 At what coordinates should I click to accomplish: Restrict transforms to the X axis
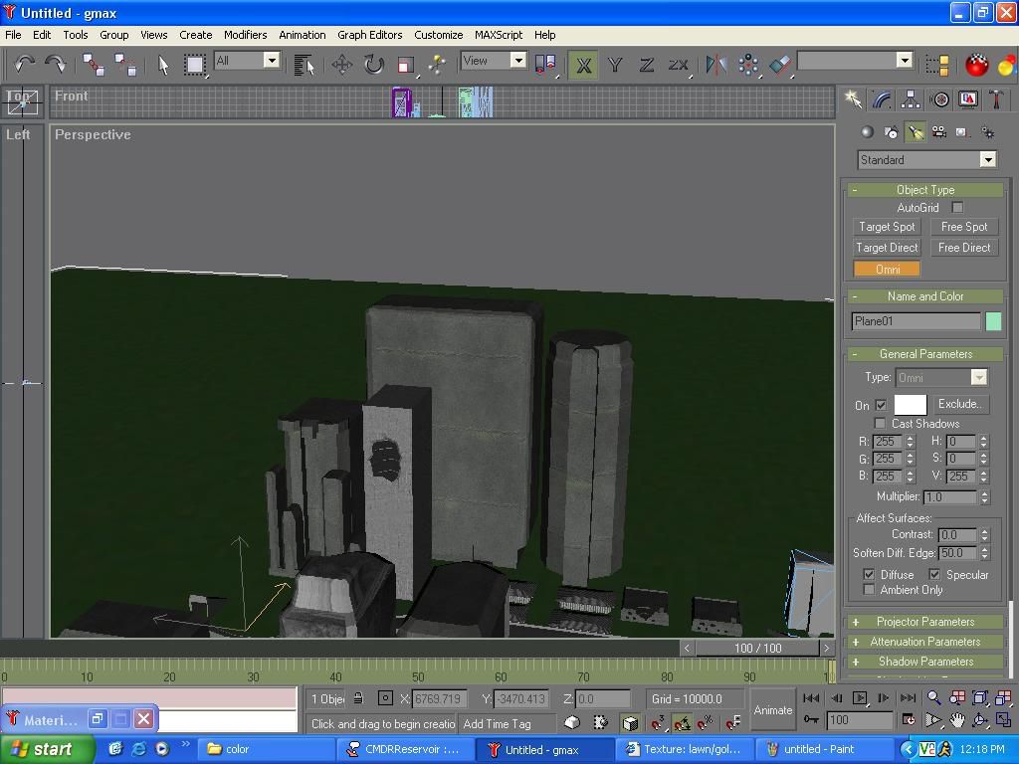[583, 65]
